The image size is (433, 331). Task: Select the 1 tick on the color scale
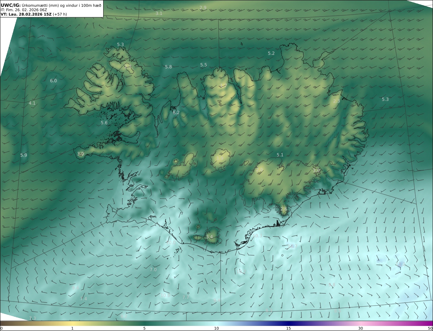72,328
